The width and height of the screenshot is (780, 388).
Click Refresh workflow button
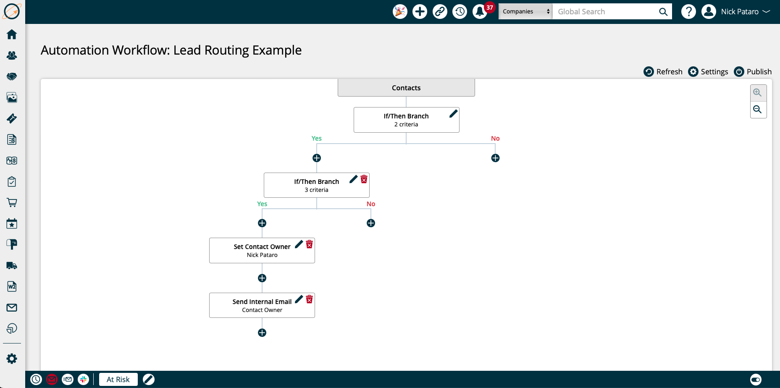coord(663,72)
